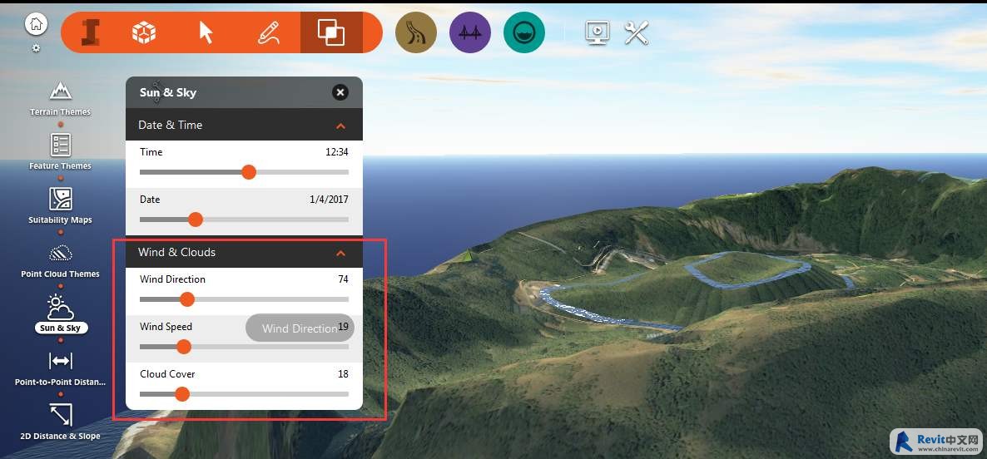The height and width of the screenshot is (459, 987).
Task: Open Suitability Maps
Action: pos(61,205)
